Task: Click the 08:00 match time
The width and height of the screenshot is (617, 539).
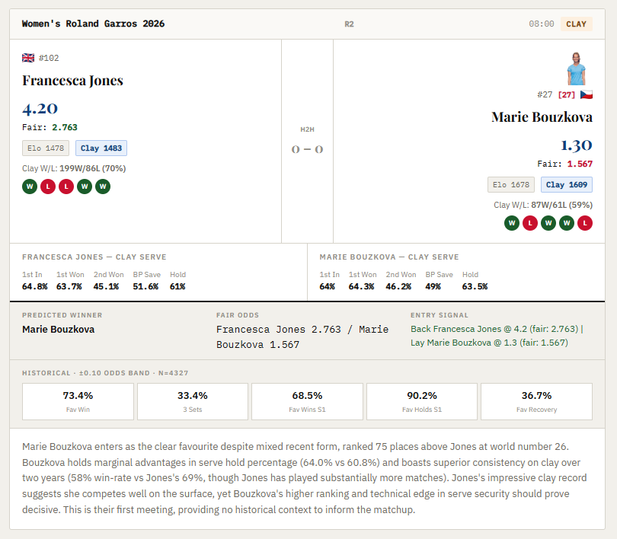Action: tap(542, 24)
